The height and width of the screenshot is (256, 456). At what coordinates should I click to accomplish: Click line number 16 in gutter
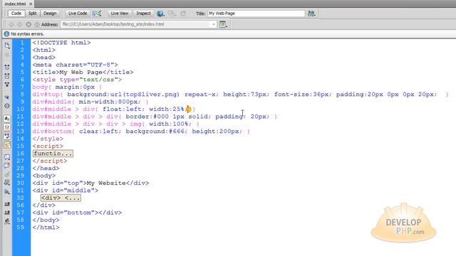point(21,154)
